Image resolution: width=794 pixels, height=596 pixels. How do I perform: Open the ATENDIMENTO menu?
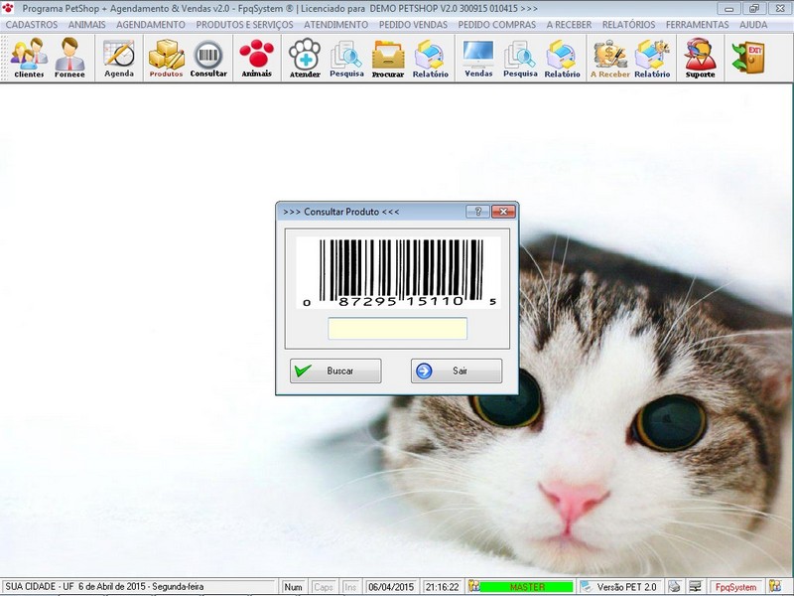[335, 24]
